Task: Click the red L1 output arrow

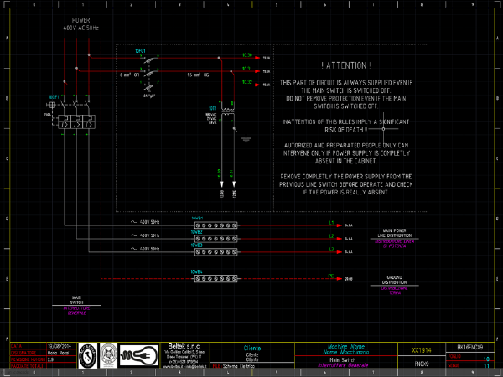Action: (x=340, y=225)
